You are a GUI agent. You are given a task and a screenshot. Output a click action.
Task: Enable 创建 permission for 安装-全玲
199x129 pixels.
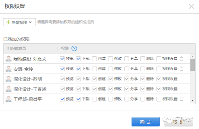click(x=94, y=69)
